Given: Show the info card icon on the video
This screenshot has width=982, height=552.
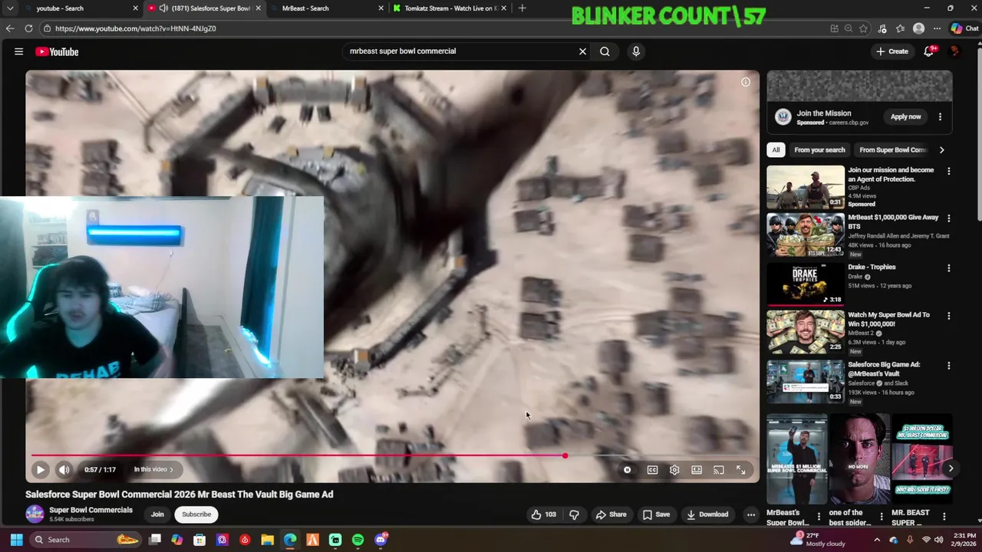Looking at the screenshot, I should (746, 82).
